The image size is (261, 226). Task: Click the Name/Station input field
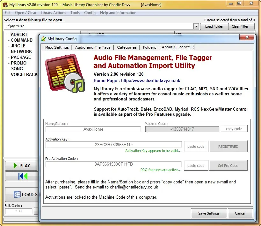pyautogui.click(x=93, y=129)
